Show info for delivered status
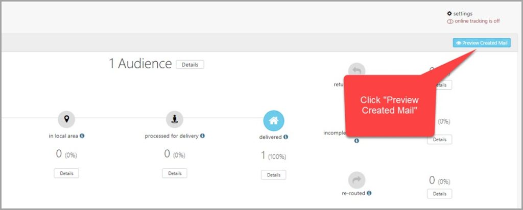The image size is (523, 210). [x=286, y=137]
